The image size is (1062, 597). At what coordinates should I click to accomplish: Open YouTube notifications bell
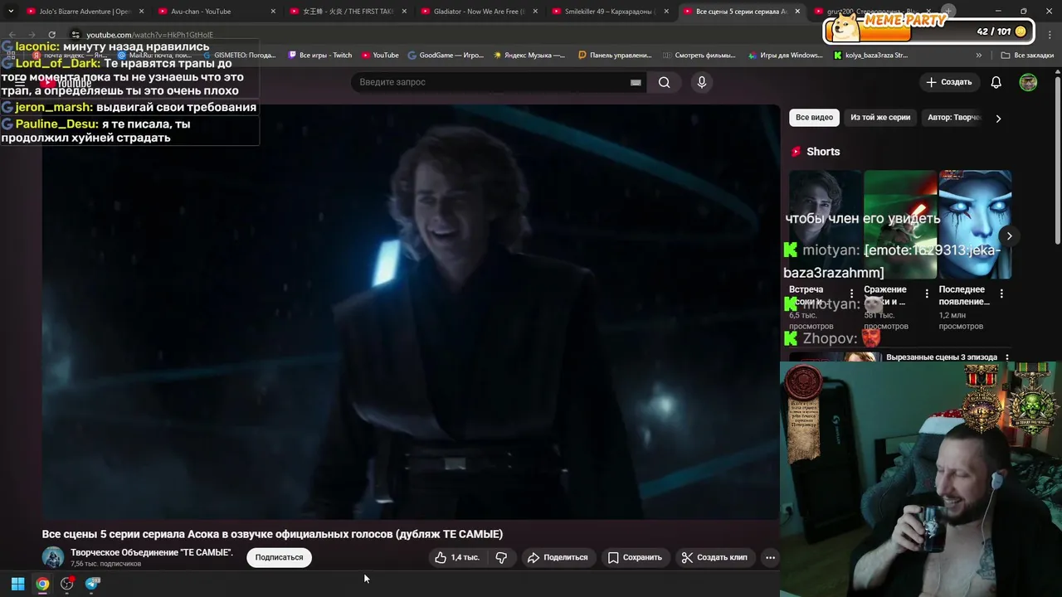click(996, 82)
